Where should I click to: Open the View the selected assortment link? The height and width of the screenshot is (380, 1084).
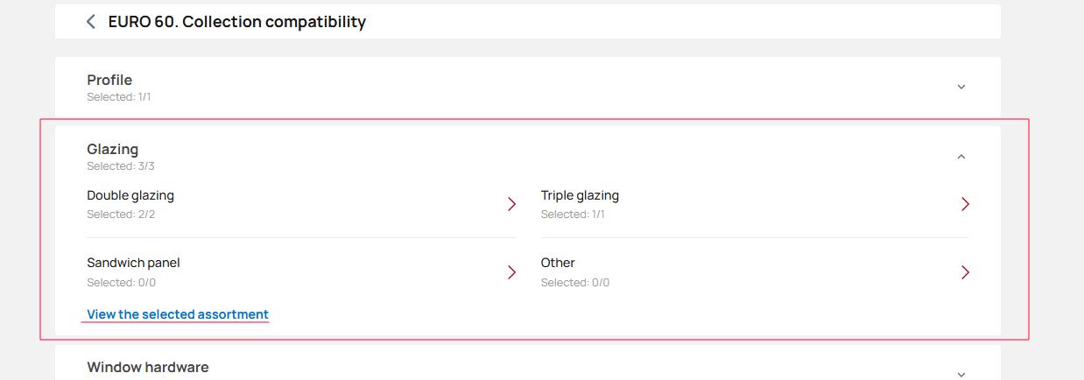click(178, 314)
